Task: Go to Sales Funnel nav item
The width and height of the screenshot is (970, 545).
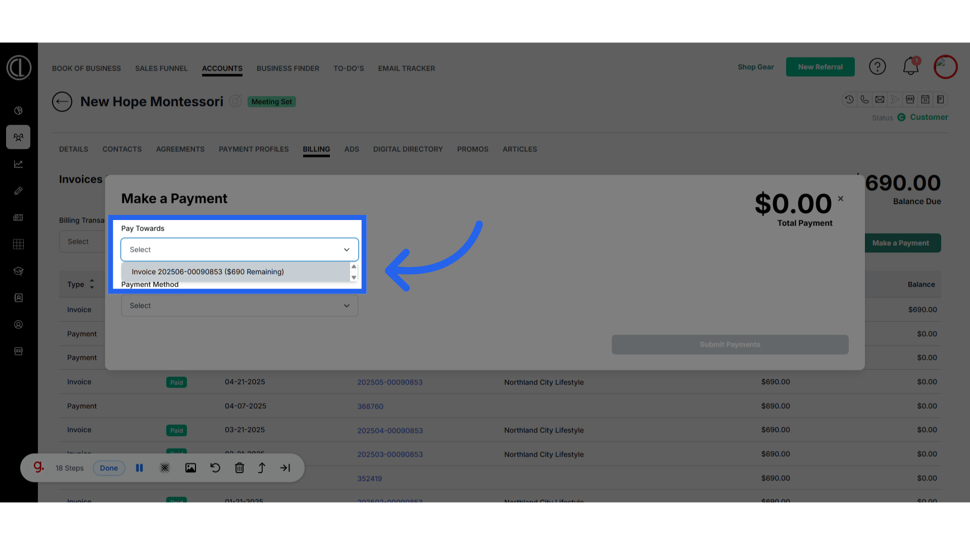Action: (x=161, y=68)
